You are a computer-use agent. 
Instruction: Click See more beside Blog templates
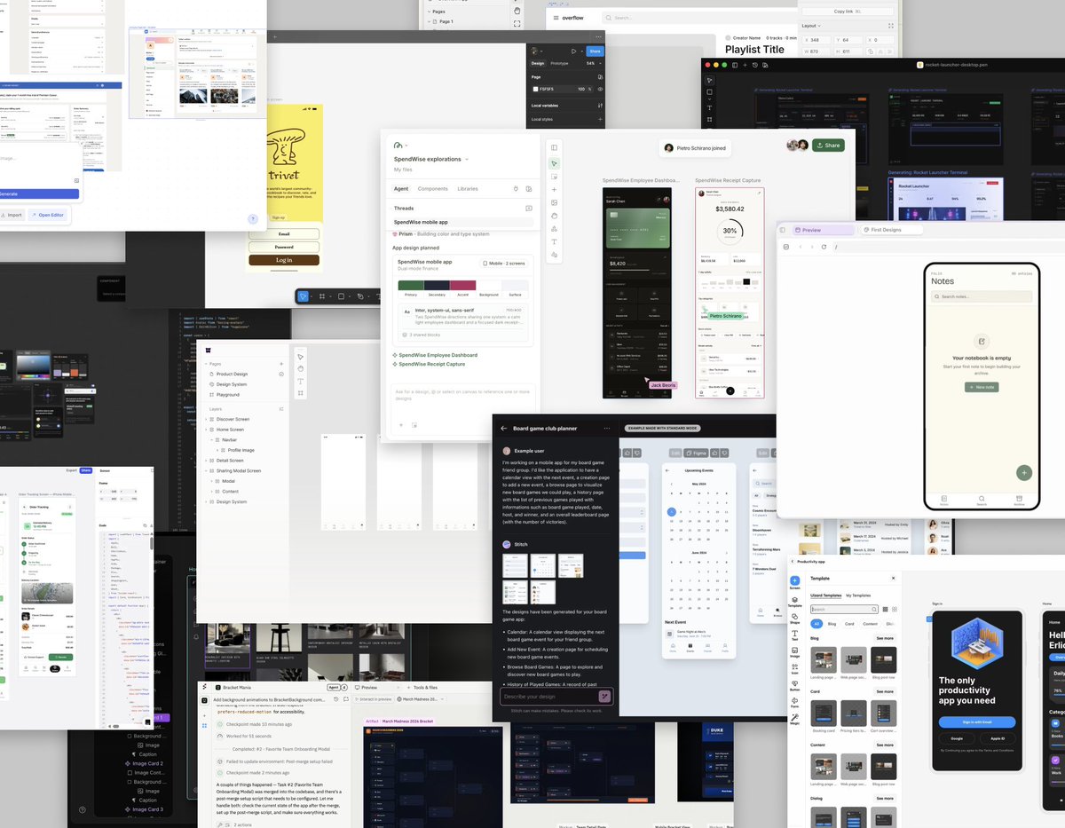886,638
